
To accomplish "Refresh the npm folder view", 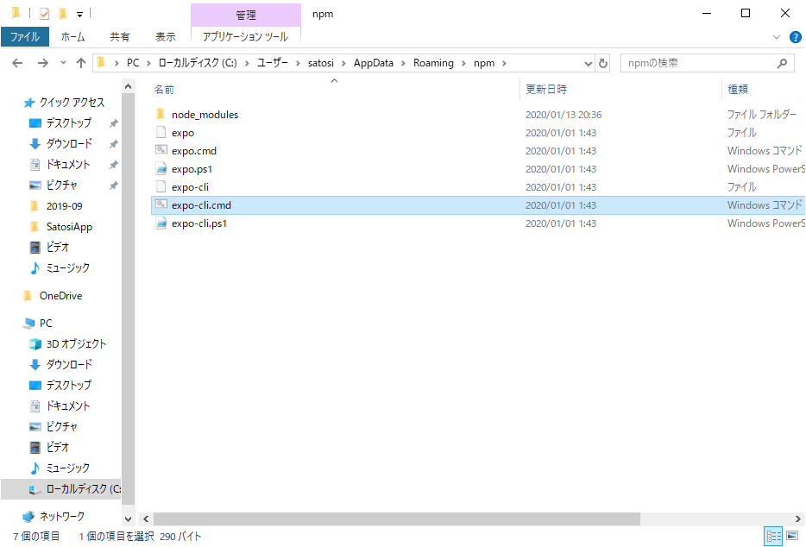I will pyautogui.click(x=603, y=63).
